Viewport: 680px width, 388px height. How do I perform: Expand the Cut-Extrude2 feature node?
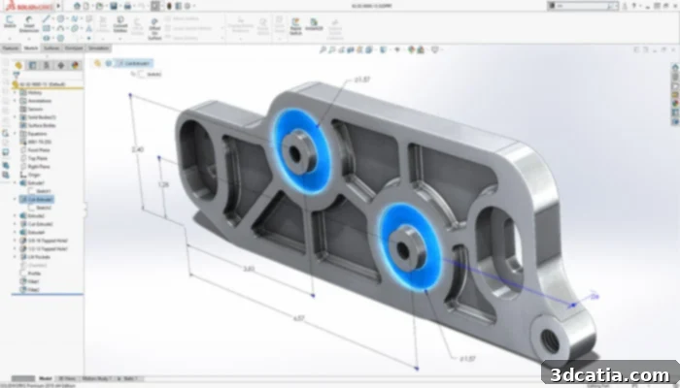pyautogui.click(x=16, y=224)
